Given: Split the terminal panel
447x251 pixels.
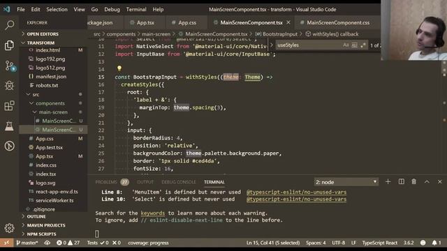Looking at the screenshot, I should [401, 181].
